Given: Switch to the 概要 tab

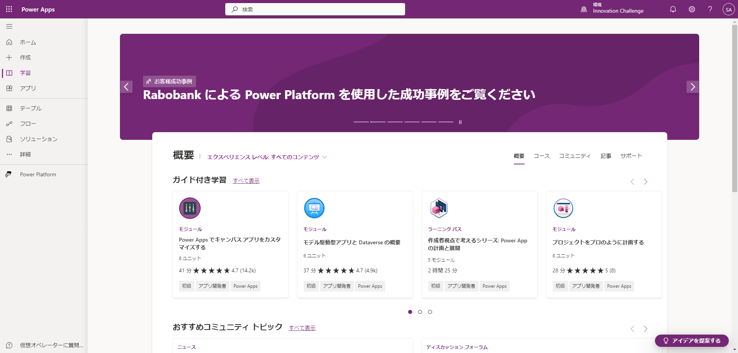Looking at the screenshot, I should pyautogui.click(x=519, y=156).
